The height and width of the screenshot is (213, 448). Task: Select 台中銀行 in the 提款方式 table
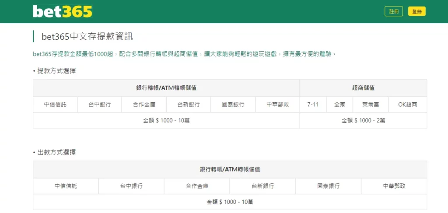pyautogui.click(x=99, y=105)
